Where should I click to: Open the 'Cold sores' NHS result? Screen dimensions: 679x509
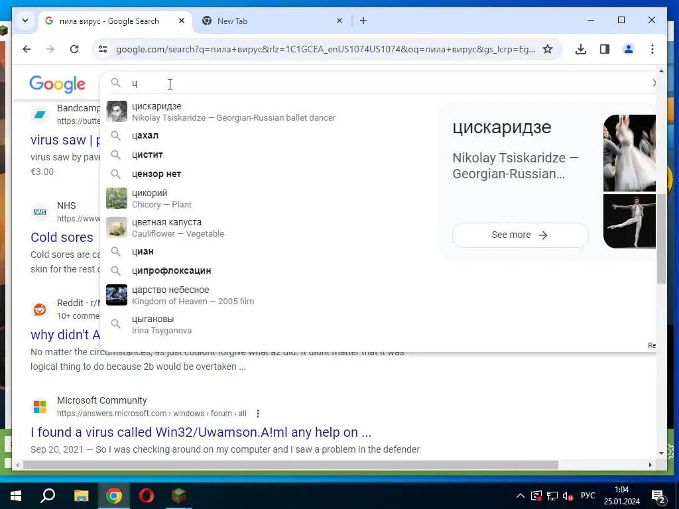tap(62, 237)
